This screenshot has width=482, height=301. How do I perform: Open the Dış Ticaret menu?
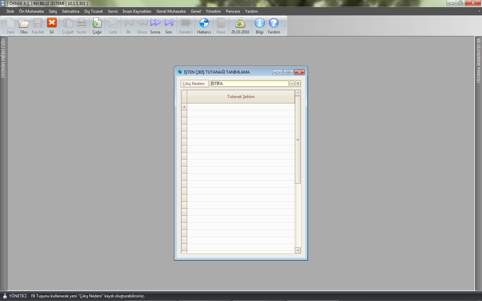(93, 11)
